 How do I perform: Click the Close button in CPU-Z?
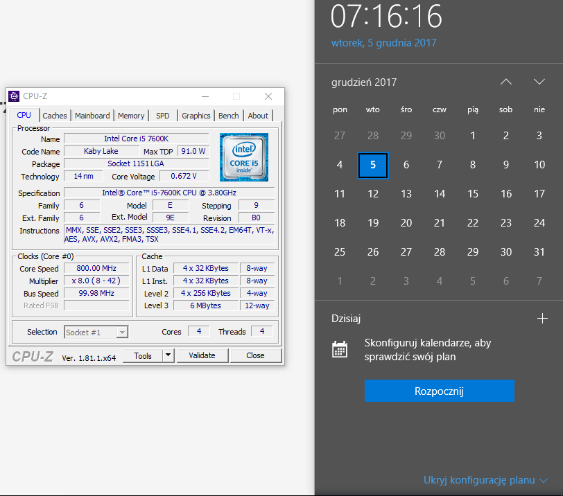pyautogui.click(x=255, y=355)
